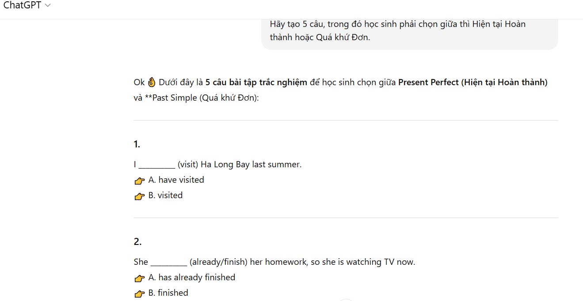Select answer text 'B. visited'
Image resolution: width=583 pixels, height=301 pixels.
pyautogui.click(x=165, y=196)
